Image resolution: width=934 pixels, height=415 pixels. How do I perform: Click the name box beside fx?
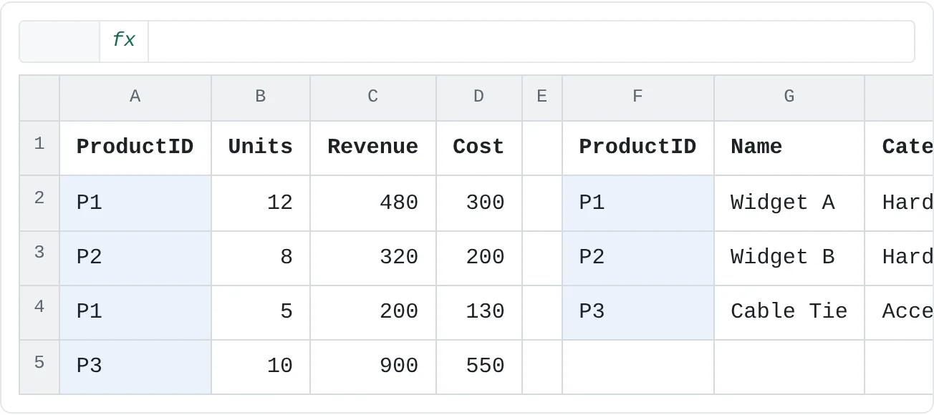coord(59,41)
